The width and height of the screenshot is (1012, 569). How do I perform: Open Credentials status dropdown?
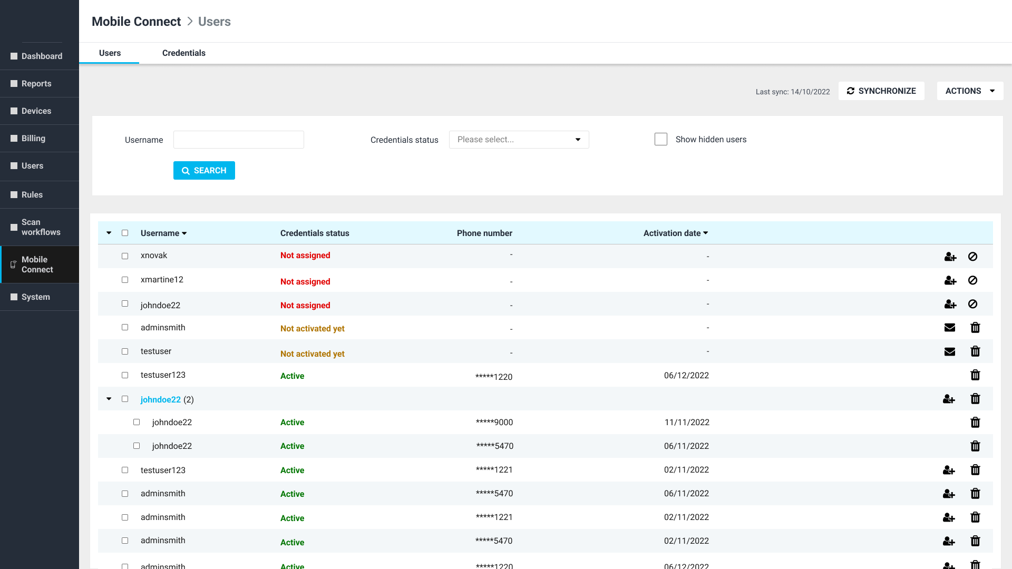click(519, 140)
